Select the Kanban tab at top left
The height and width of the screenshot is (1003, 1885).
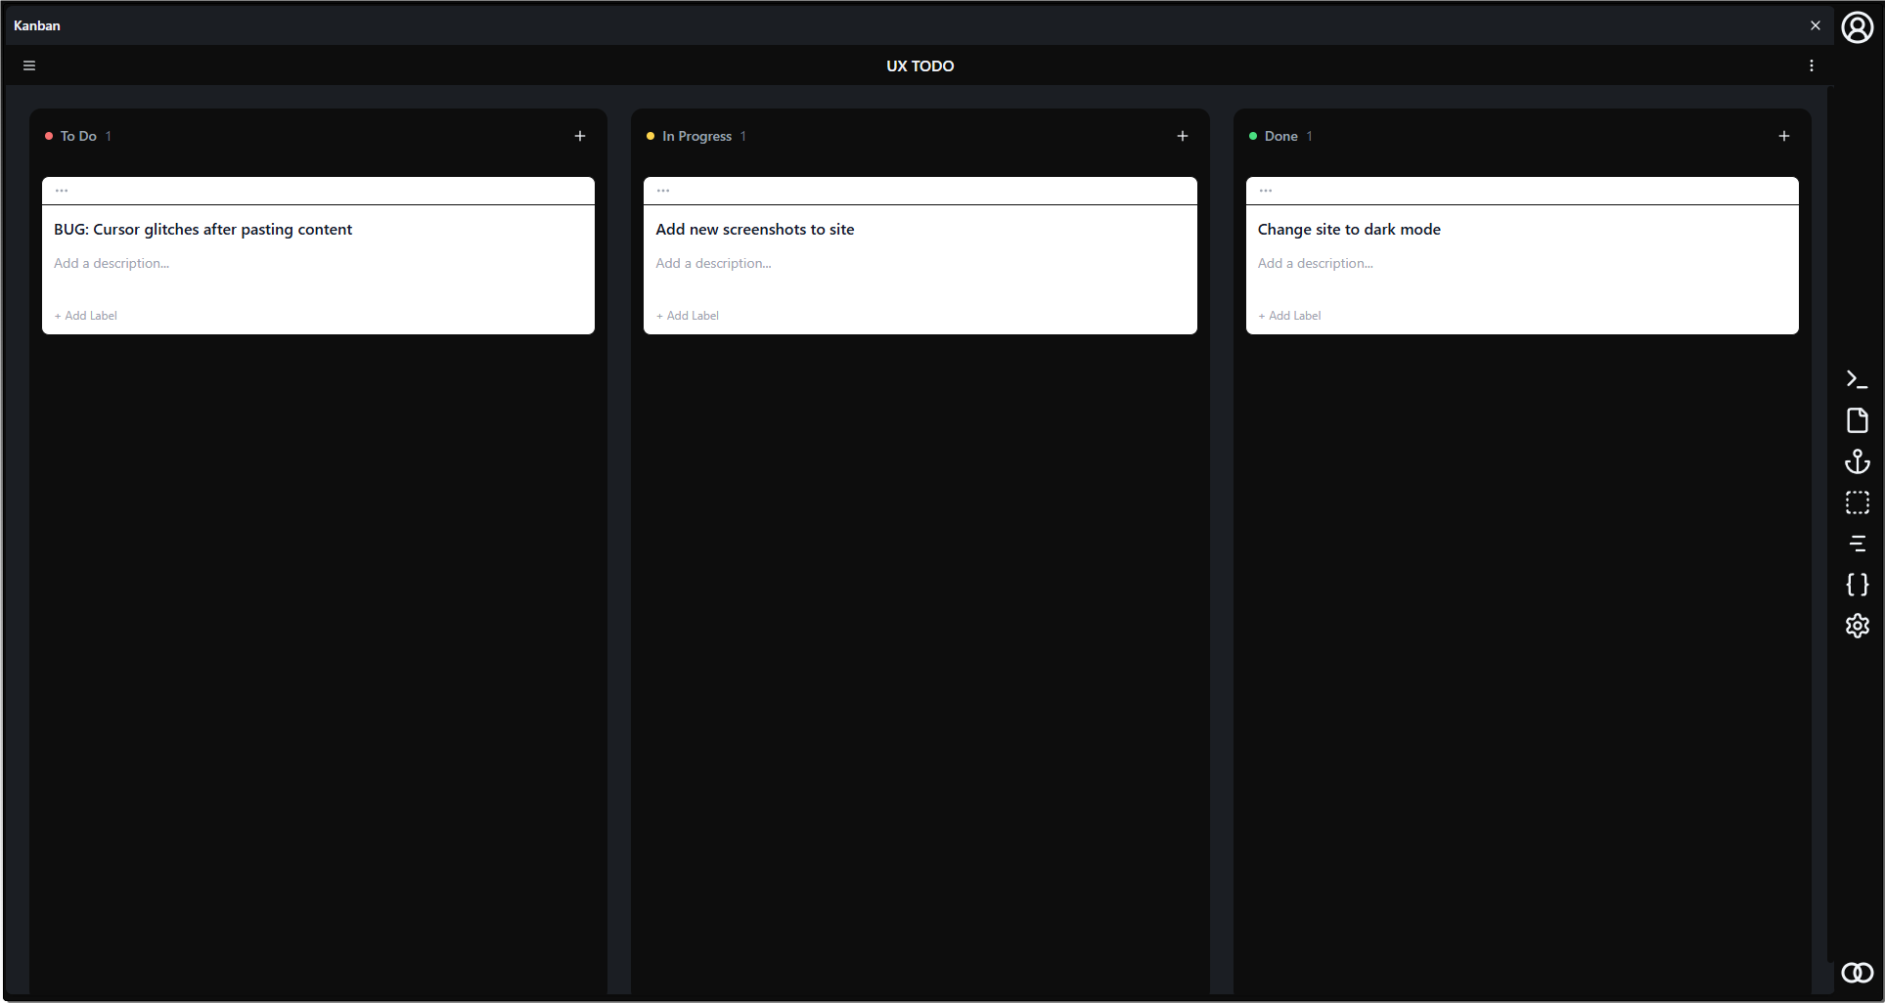click(x=37, y=25)
